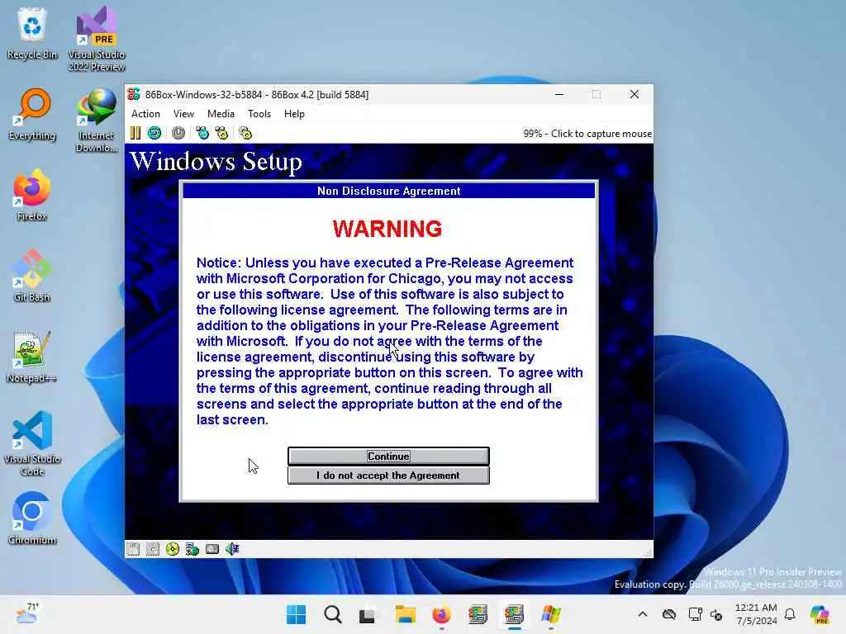Open weather widget showing 71°

tap(27, 613)
